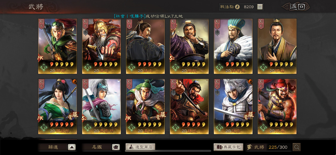The image size is (336, 155).
Task: Select the 龐統 hero card
Action: pyautogui.click(x=189, y=46)
